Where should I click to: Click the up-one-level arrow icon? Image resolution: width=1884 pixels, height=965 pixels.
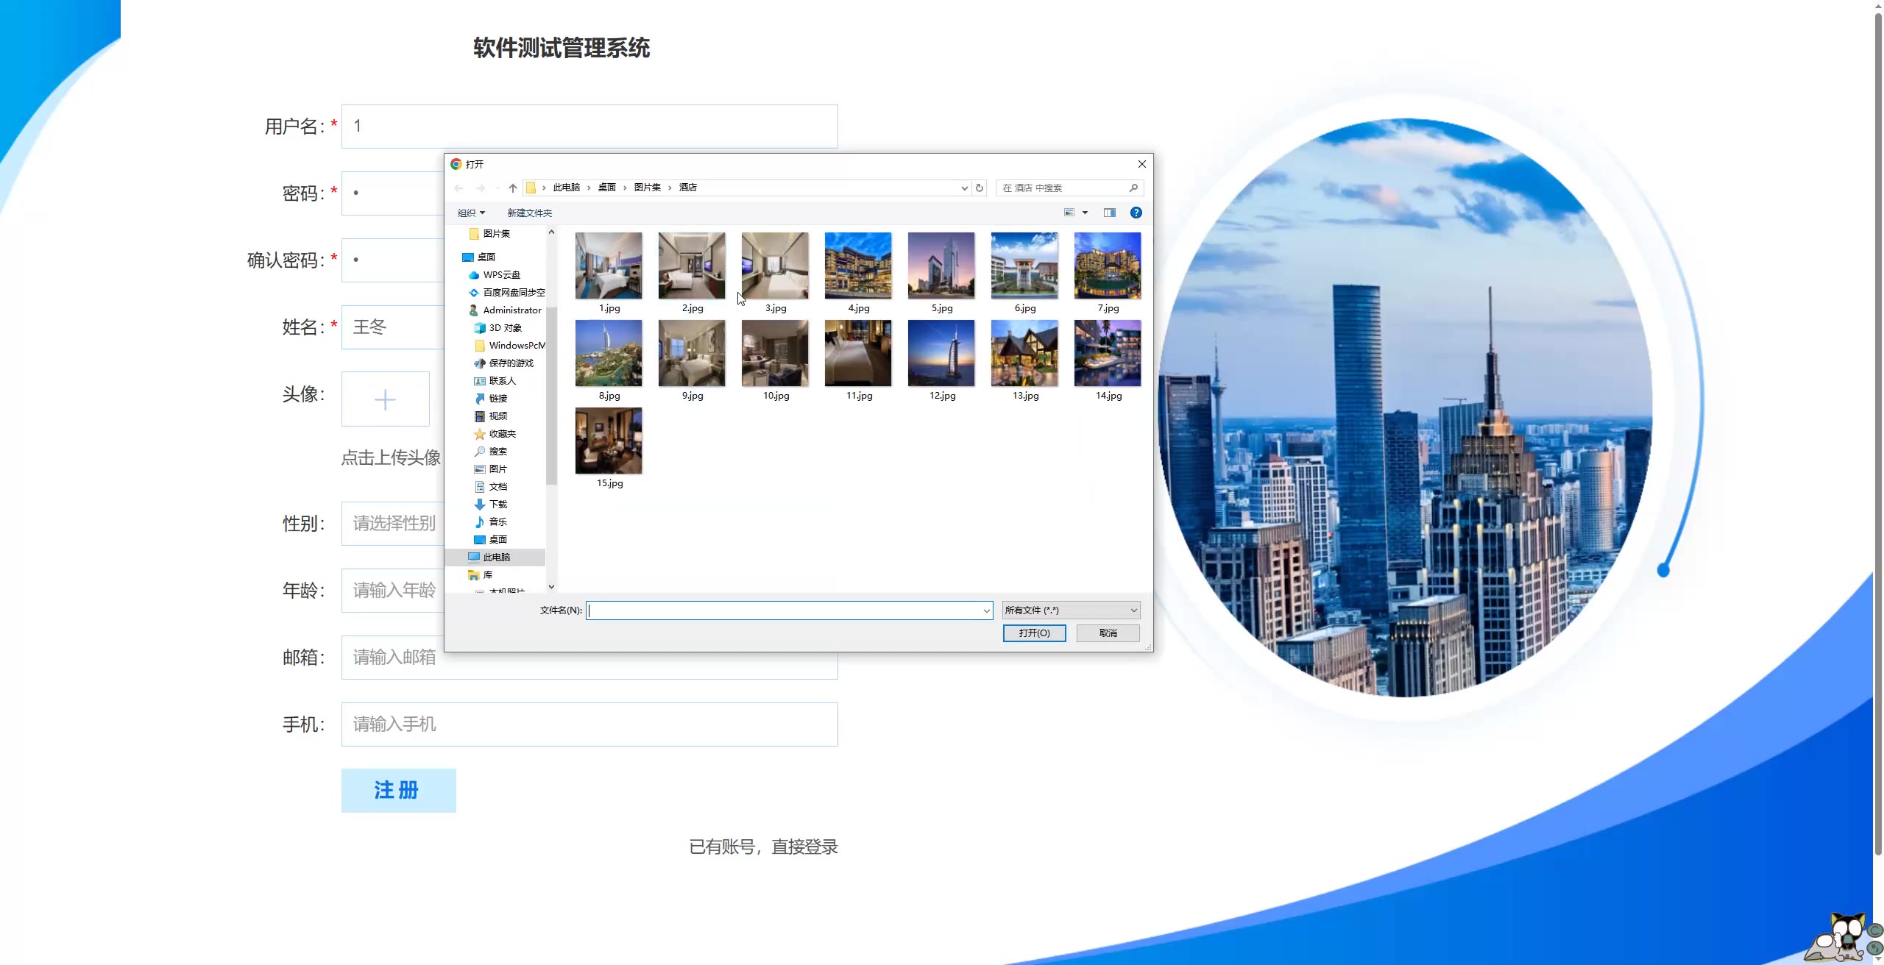pyautogui.click(x=513, y=188)
